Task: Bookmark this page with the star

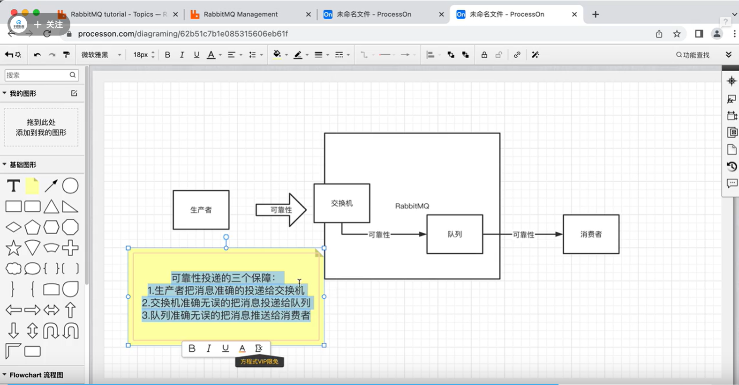Action: 677,34
